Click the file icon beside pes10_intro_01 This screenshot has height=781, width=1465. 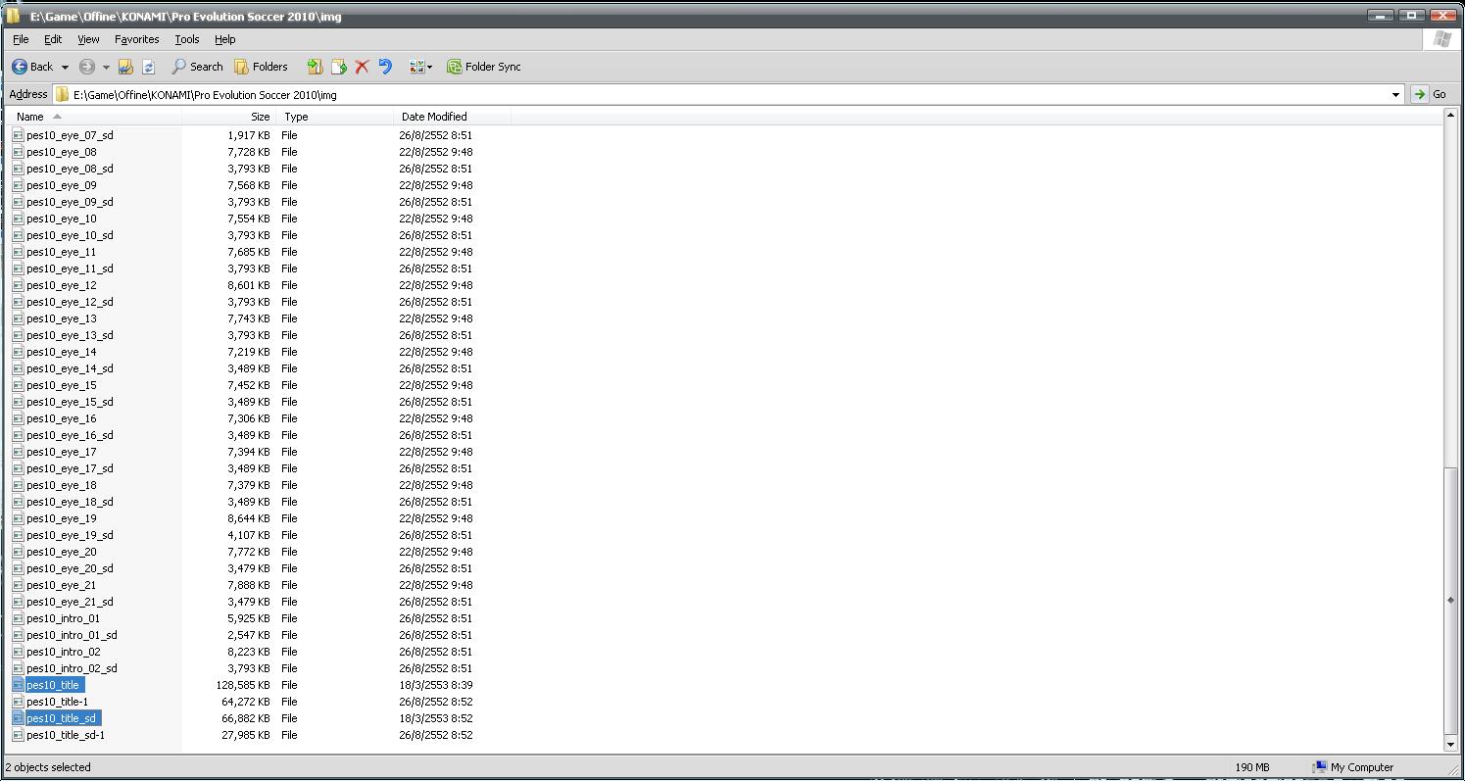click(x=19, y=618)
